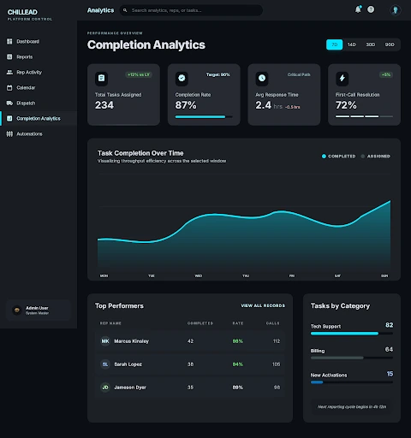Click Marcus Kinsley's 112 calls value
The image size is (411, 438).
tap(277, 341)
